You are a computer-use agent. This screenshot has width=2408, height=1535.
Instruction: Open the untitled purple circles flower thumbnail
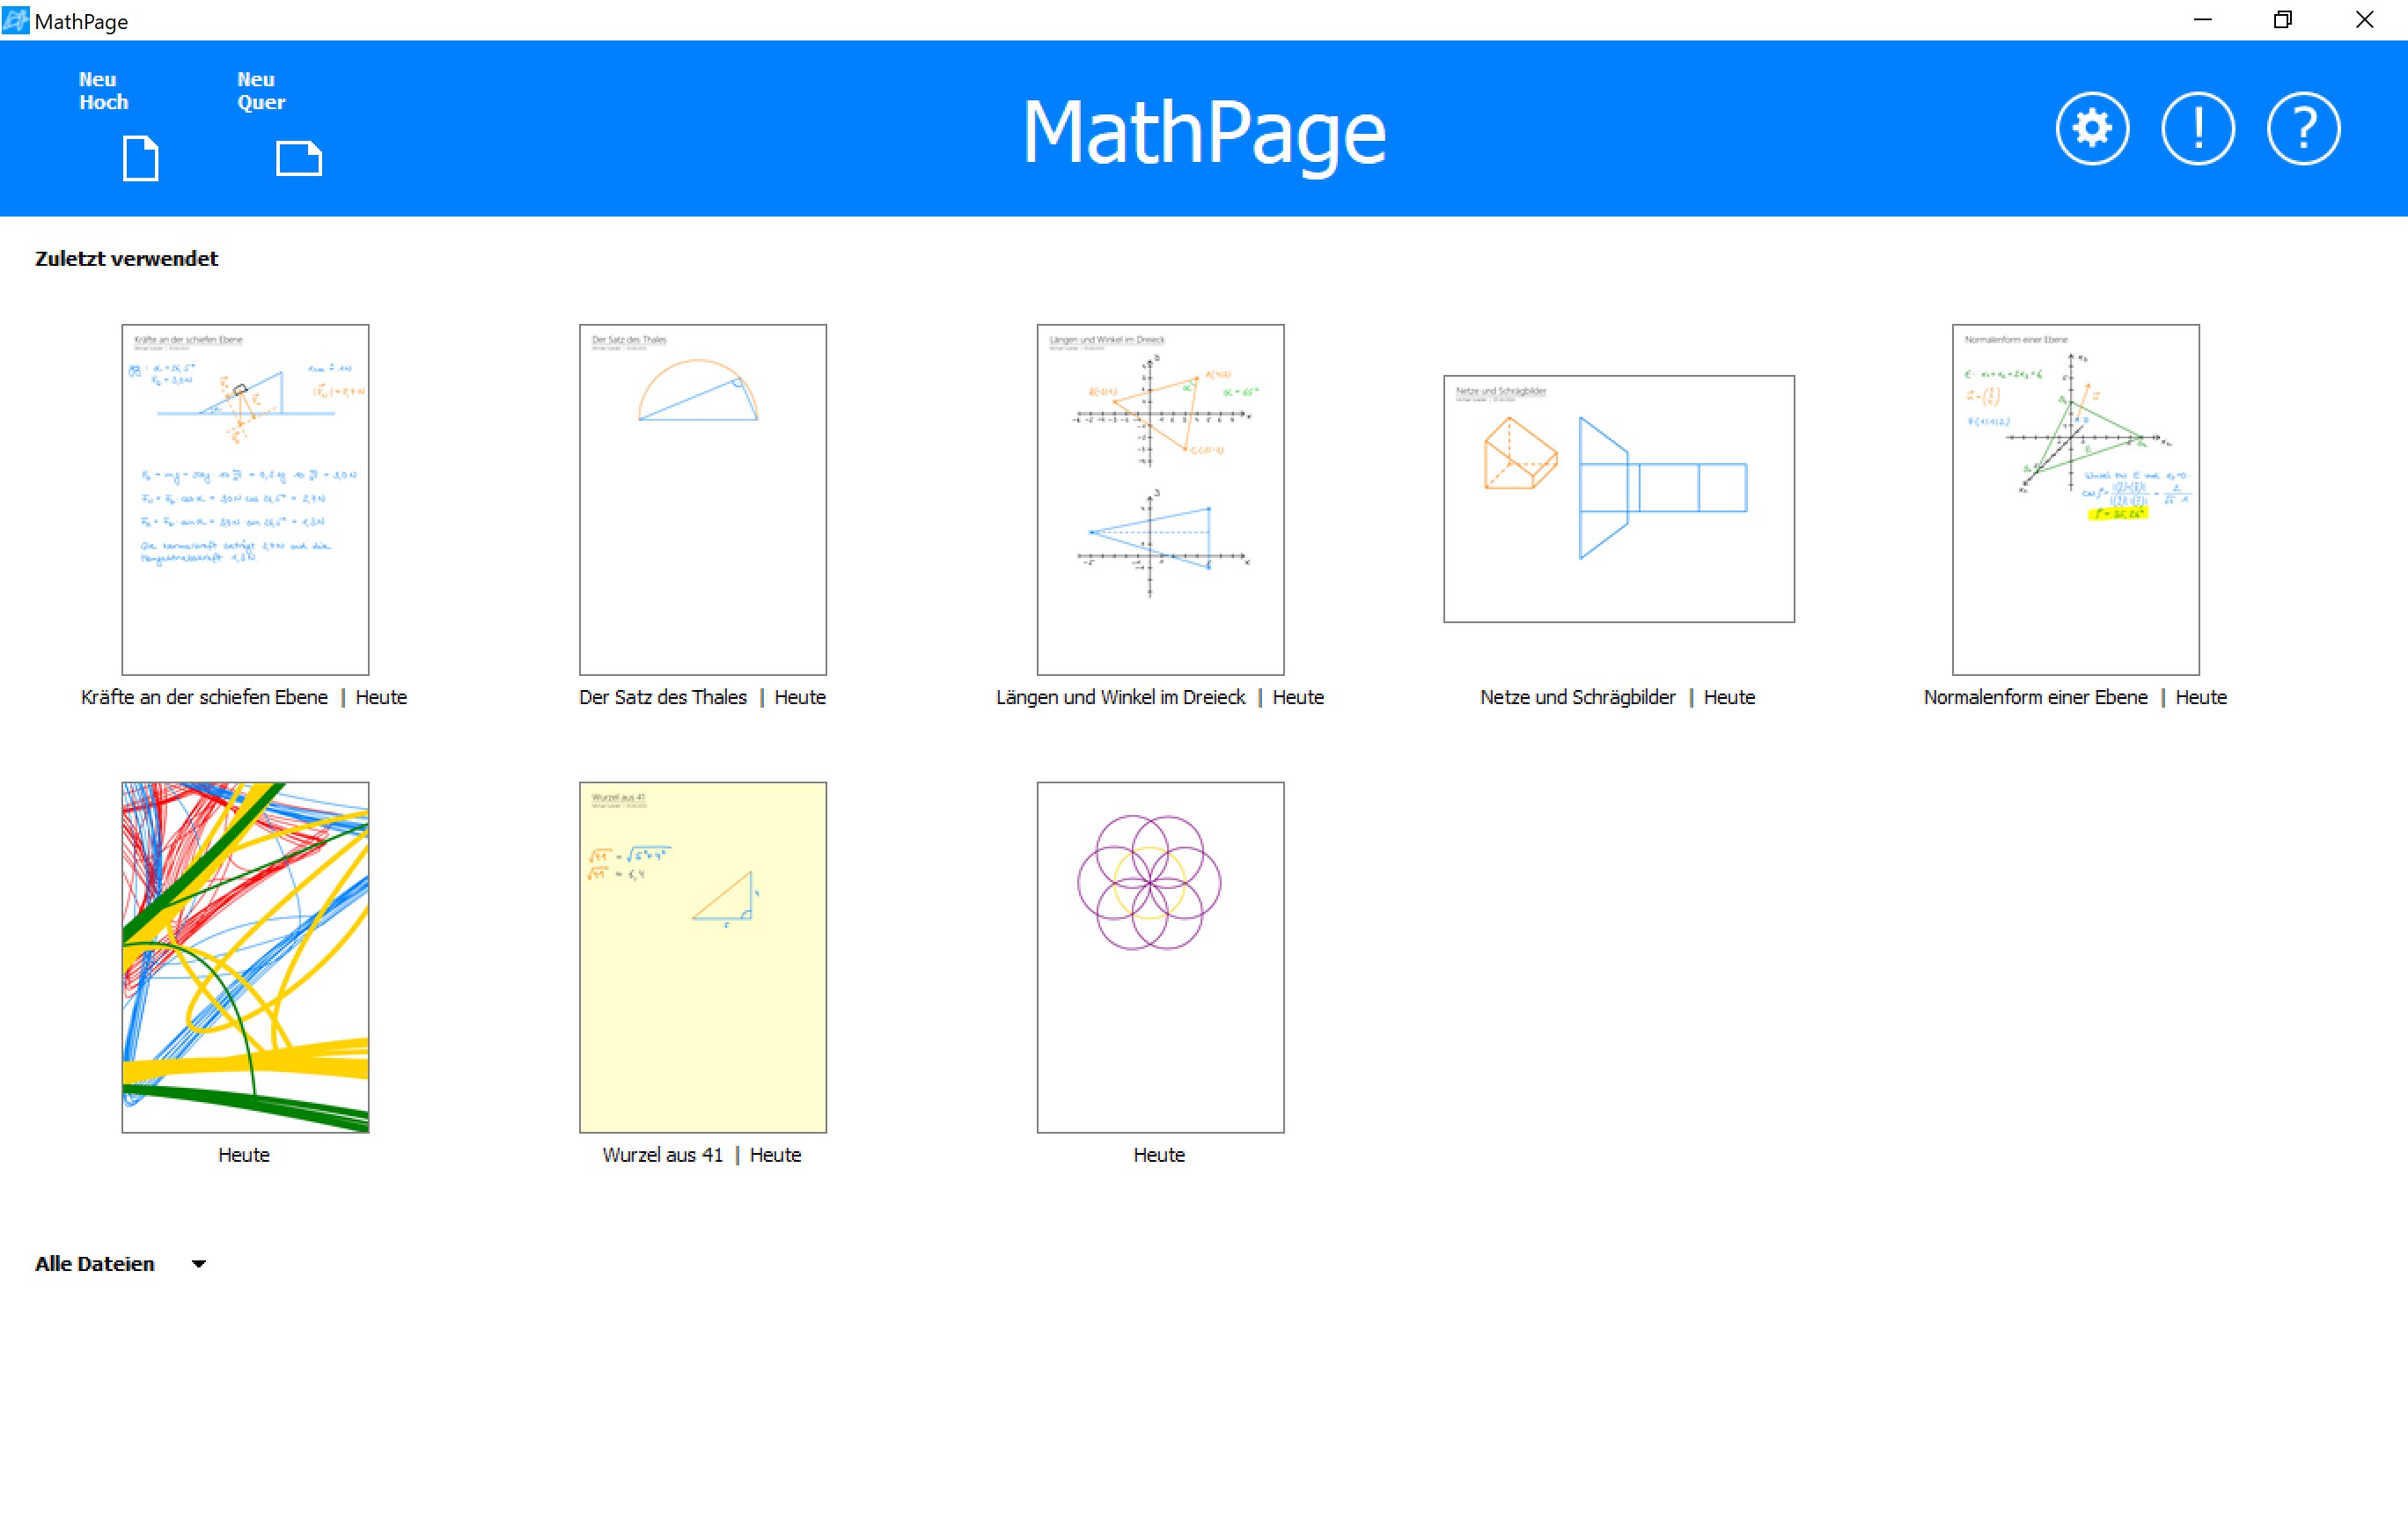(1160, 957)
